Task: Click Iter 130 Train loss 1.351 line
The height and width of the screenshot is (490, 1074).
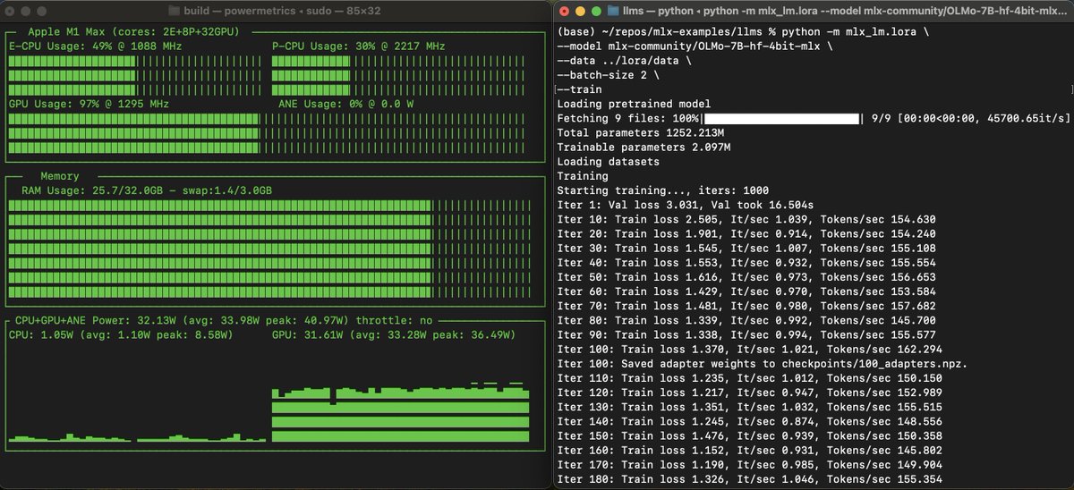Action: click(749, 409)
